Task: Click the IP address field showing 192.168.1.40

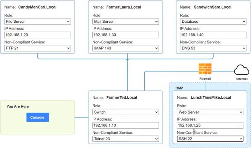Action: click(x=213, y=35)
